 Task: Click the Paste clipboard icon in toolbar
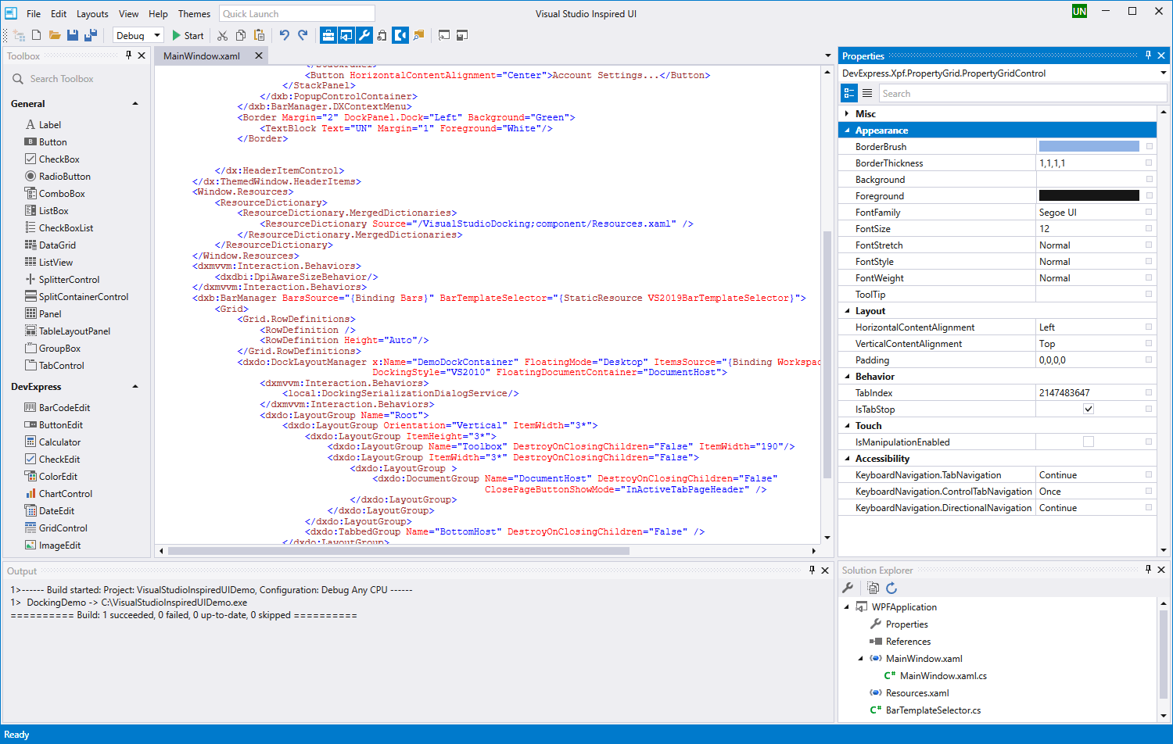pyautogui.click(x=259, y=35)
